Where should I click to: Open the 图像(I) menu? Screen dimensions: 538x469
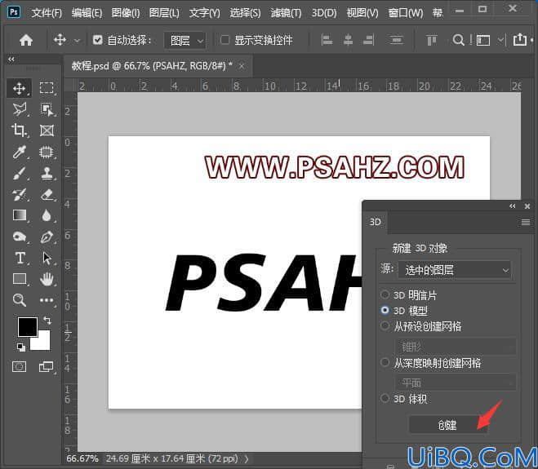point(126,13)
